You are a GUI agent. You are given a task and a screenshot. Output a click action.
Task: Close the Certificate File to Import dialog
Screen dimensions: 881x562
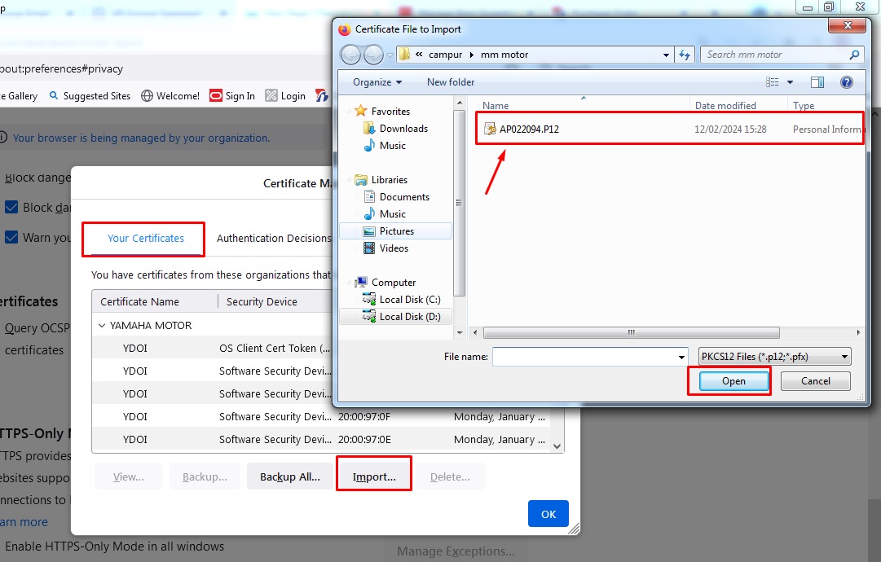(848, 25)
